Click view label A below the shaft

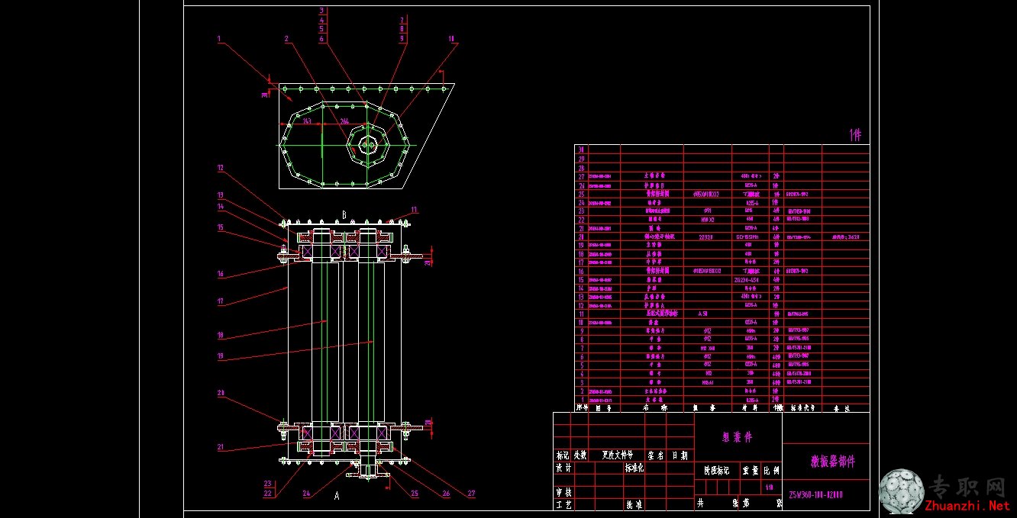coord(336,495)
